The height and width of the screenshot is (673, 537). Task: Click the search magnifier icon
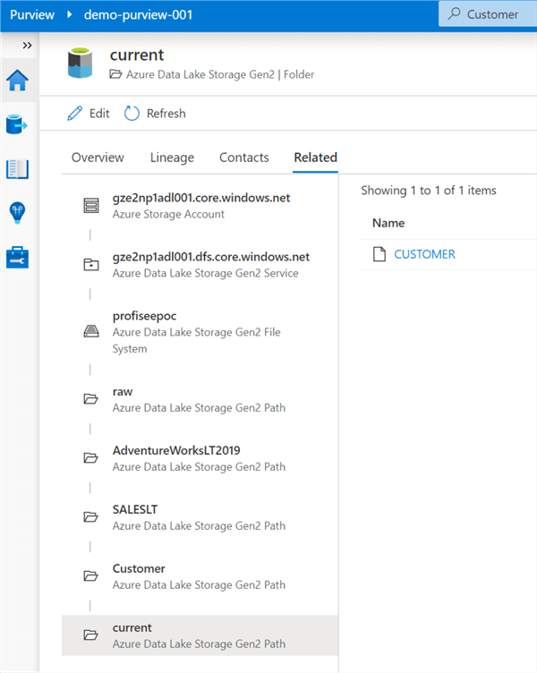click(454, 13)
